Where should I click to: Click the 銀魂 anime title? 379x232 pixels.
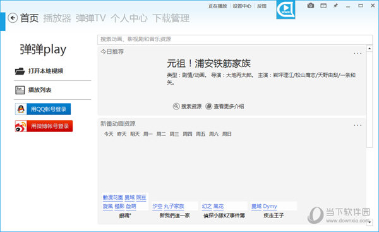[x=125, y=216]
